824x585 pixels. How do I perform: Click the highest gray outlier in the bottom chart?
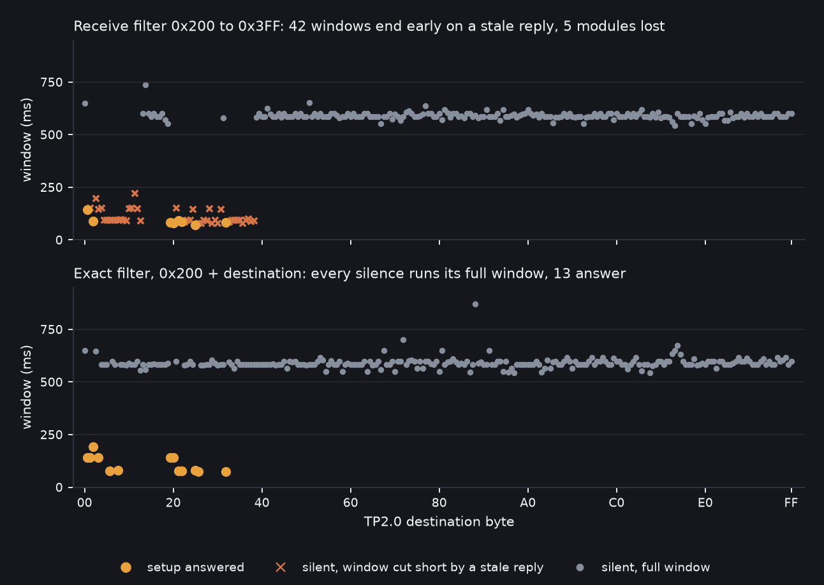[475, 304]
